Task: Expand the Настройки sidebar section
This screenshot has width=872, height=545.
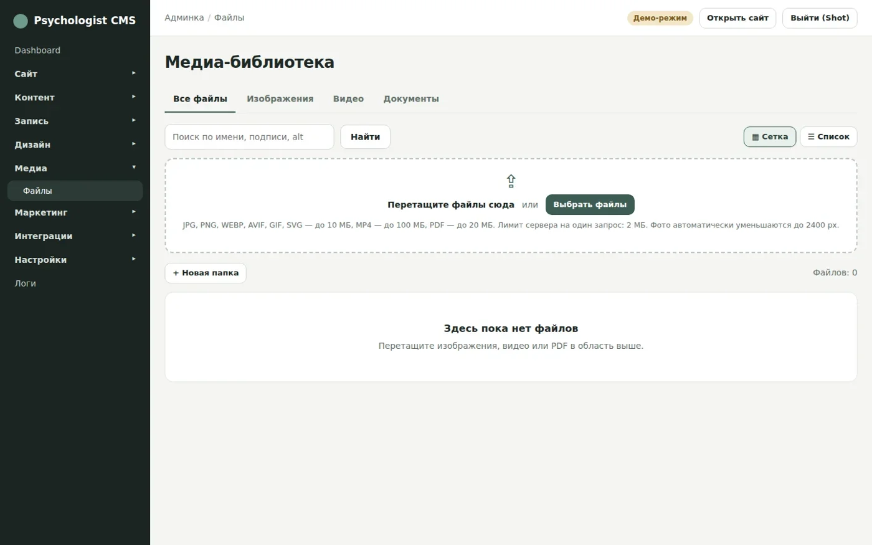Action: 75,260
